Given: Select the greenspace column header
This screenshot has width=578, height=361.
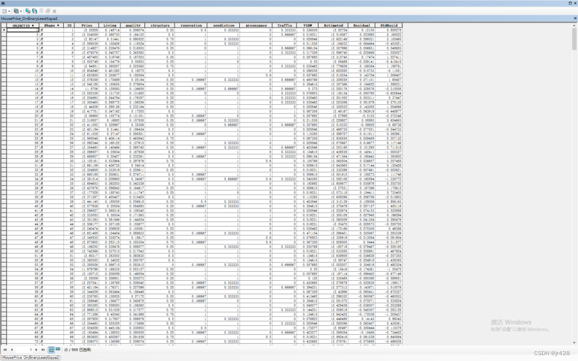Looking at the screenshot, I should (x=256, y=26).
